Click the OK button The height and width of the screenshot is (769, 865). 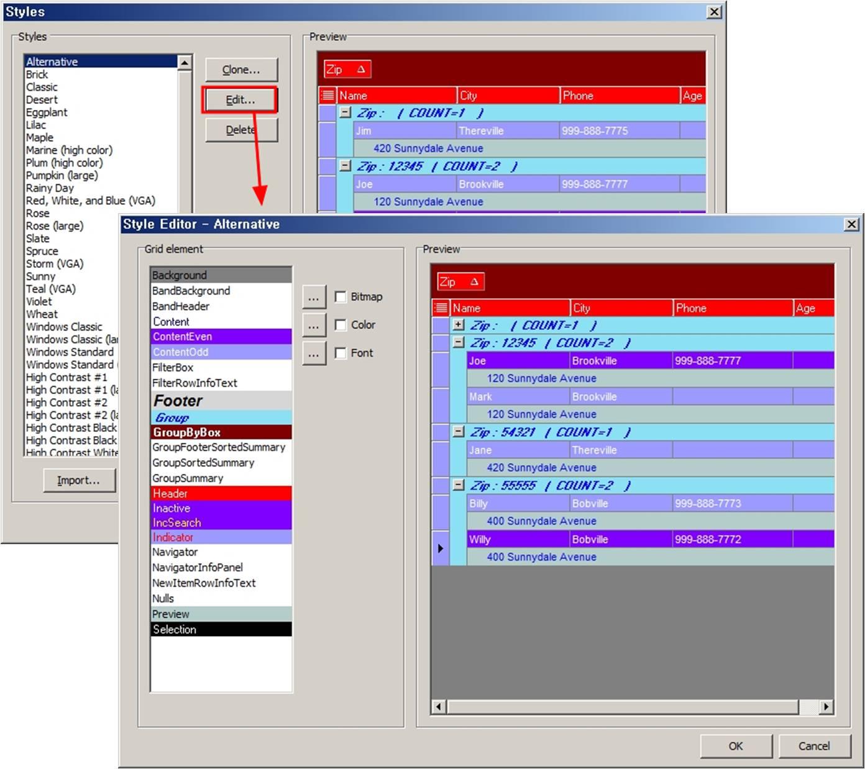click(736, 746)
